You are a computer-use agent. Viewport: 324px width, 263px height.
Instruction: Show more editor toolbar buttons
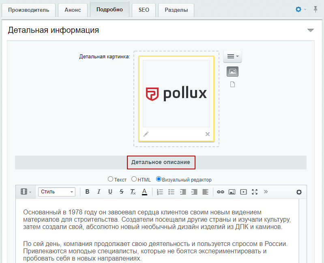(x=266, y=192)
